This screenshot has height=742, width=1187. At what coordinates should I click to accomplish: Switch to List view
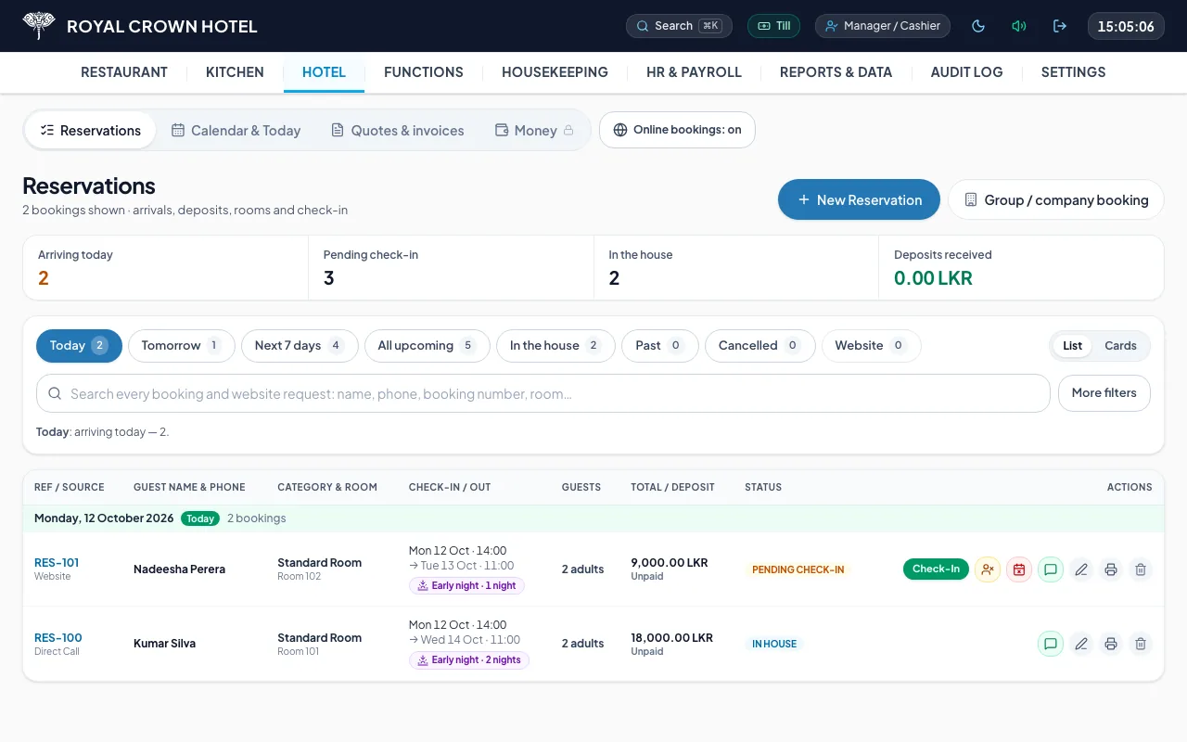point(1072,346)
